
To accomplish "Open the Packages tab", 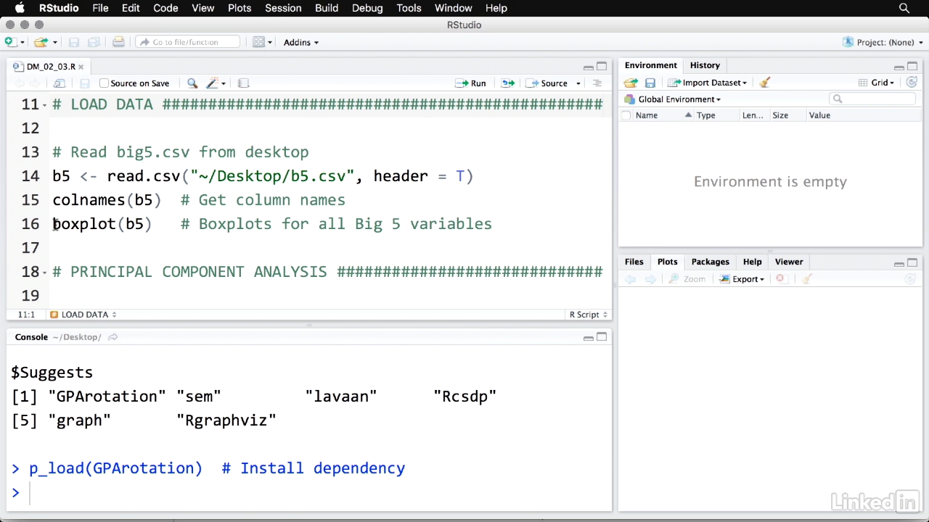I will click(x=710, y=262).
